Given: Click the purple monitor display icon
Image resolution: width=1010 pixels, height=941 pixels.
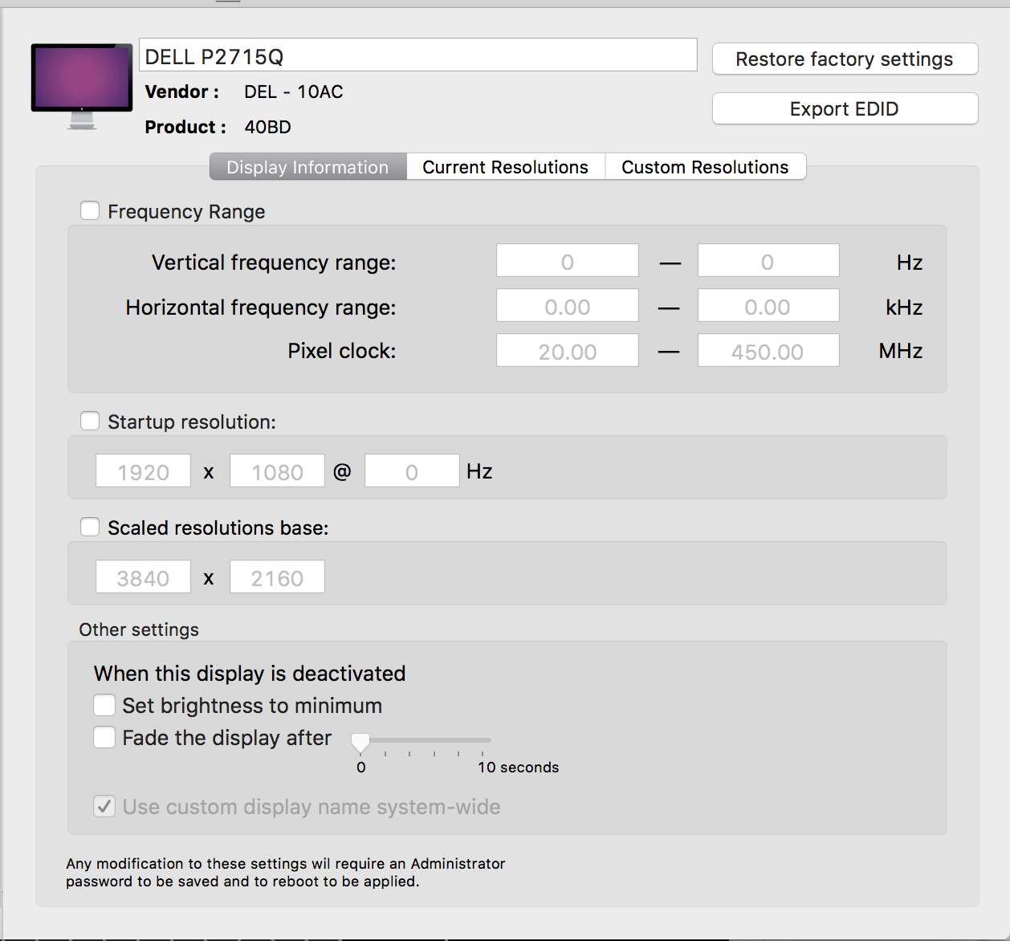Looking at the screenshot, I should tap(82, 87).
